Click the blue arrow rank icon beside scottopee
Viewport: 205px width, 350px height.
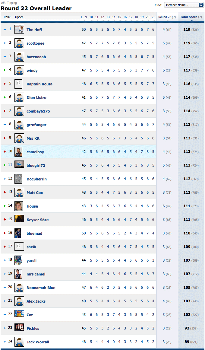tap(5, 43)
